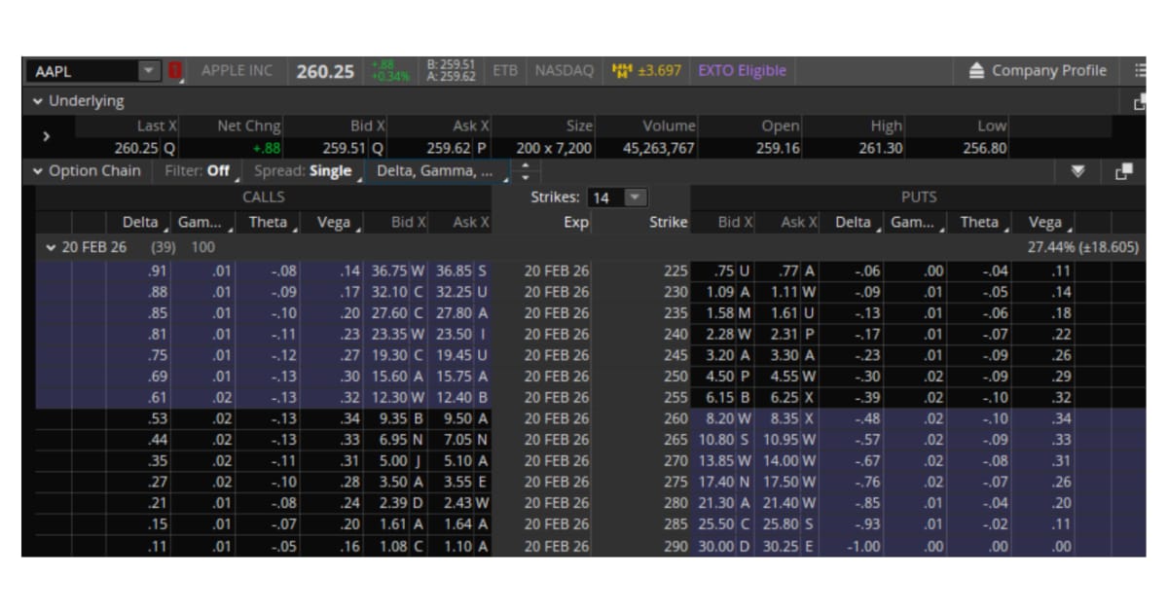Expand the underlying quote row arrow
Screen dimensions: 1168x613
[x=45, y=137]
